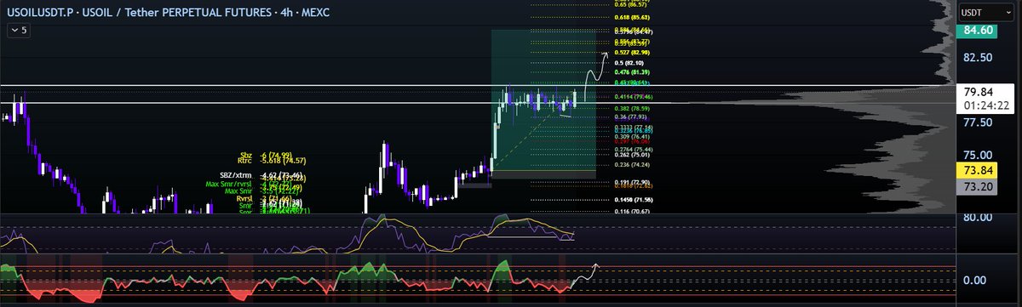
Task: Select the 0.476 (81.39) Fibonacci level label
Action: click(x=632, y=73)
